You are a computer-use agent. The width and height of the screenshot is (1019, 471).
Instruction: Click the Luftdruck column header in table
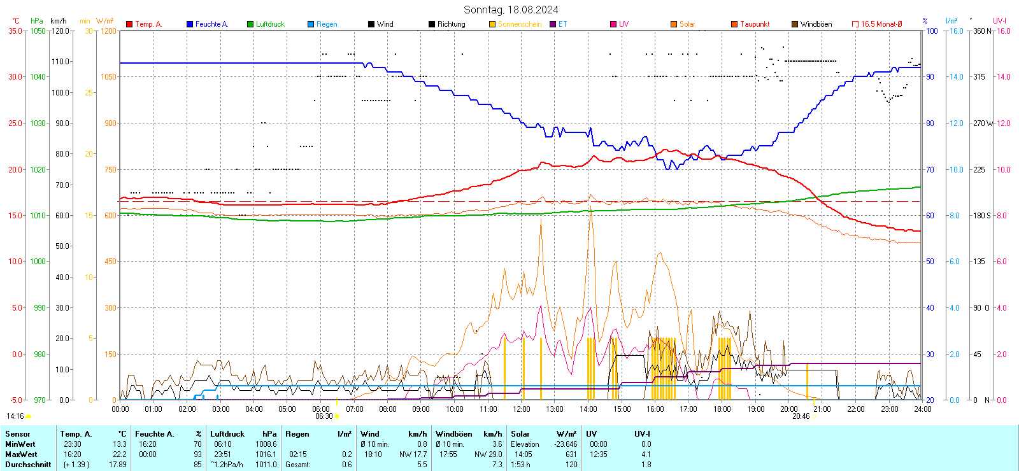227,434
